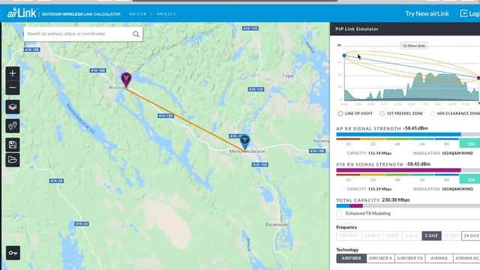Viewport: 480px width, 270px height.
Task: Select 4 GHz frequency
Action: tap(412, 235)
